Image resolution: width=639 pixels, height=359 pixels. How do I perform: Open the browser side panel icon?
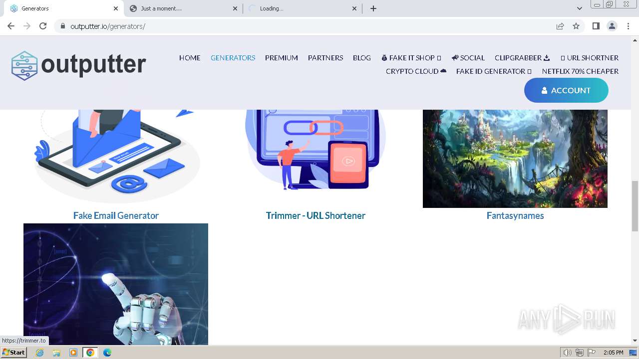click(596, 26)
